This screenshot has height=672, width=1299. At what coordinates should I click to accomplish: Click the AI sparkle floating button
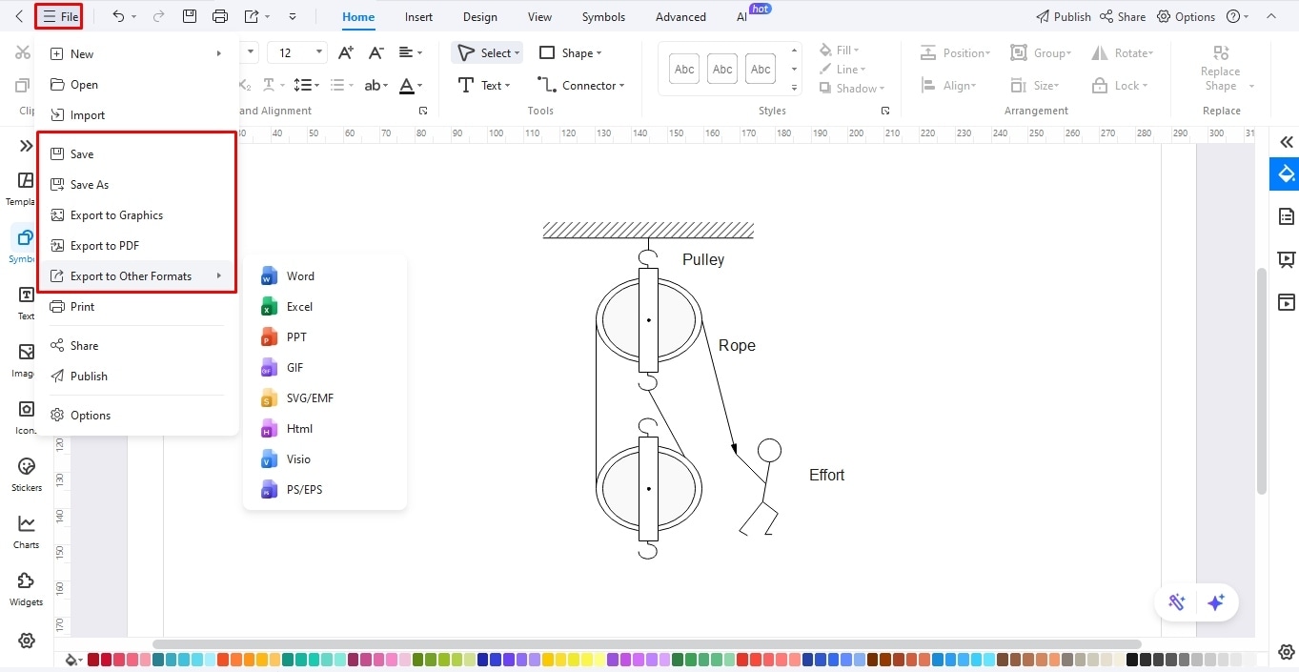[1215, 602]
